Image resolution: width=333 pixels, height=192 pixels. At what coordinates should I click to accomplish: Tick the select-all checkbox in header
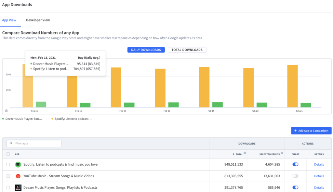(x=8, y=154)
